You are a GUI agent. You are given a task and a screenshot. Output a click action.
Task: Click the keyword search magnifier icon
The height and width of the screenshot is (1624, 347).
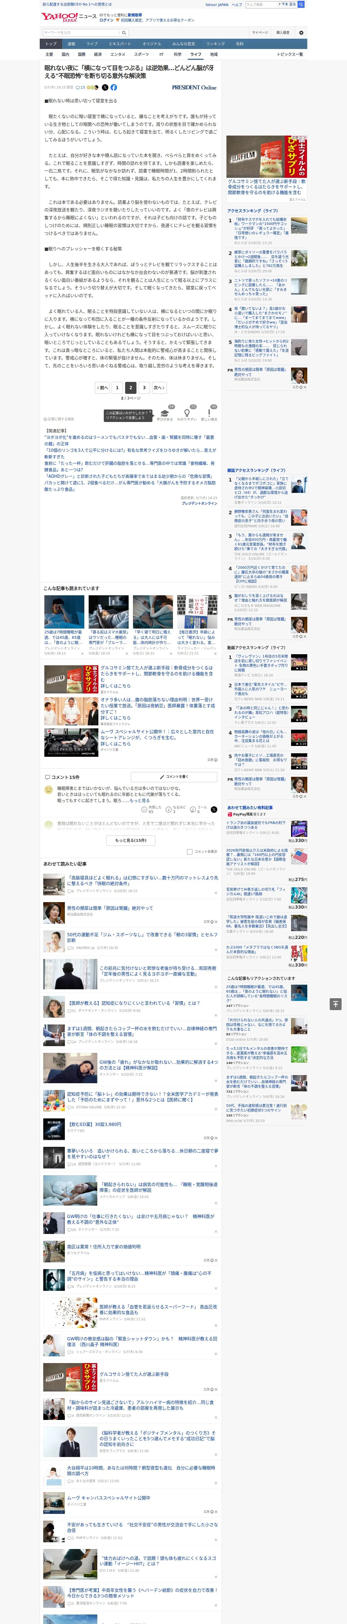click(124, 33)
